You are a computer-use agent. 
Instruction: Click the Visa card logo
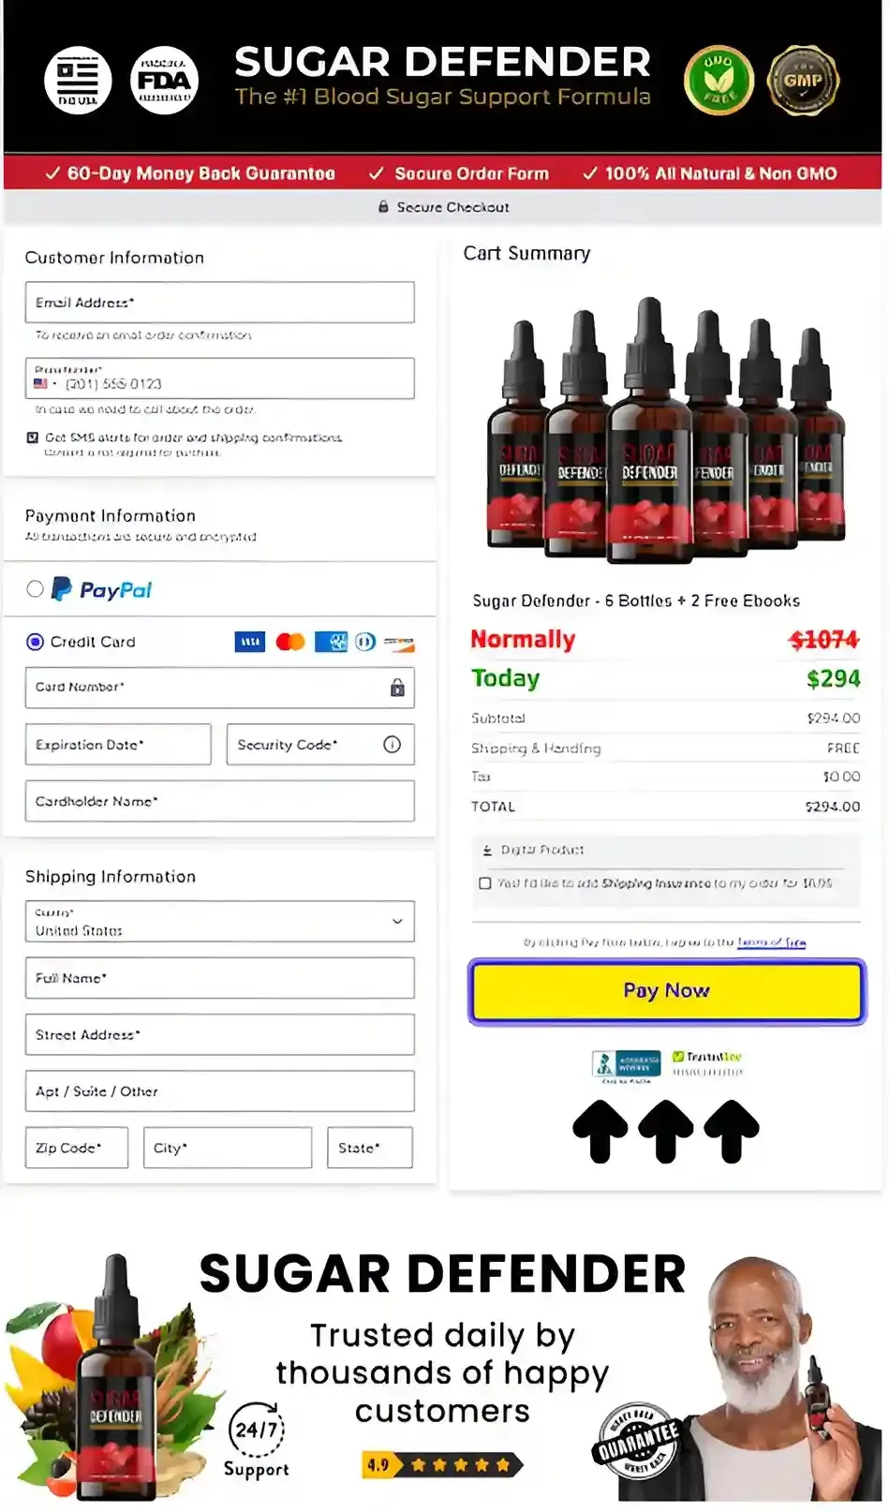point(249,642)
